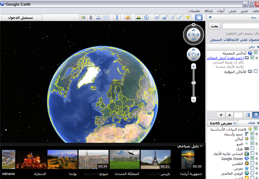The height and width of the screenshot is (179, 259).
Task: Uncheck the حدود وأسماء layer checkbox
Action: pos(252,134)
